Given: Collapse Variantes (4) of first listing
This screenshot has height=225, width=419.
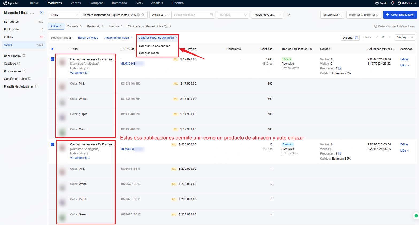Looking at the screenshot, I should point(80,73).
